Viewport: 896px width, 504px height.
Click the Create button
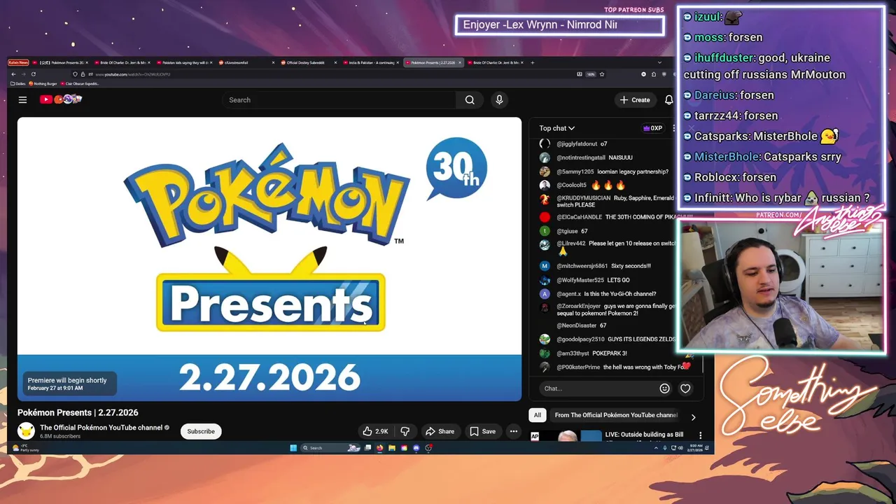[x=635, y=100]
